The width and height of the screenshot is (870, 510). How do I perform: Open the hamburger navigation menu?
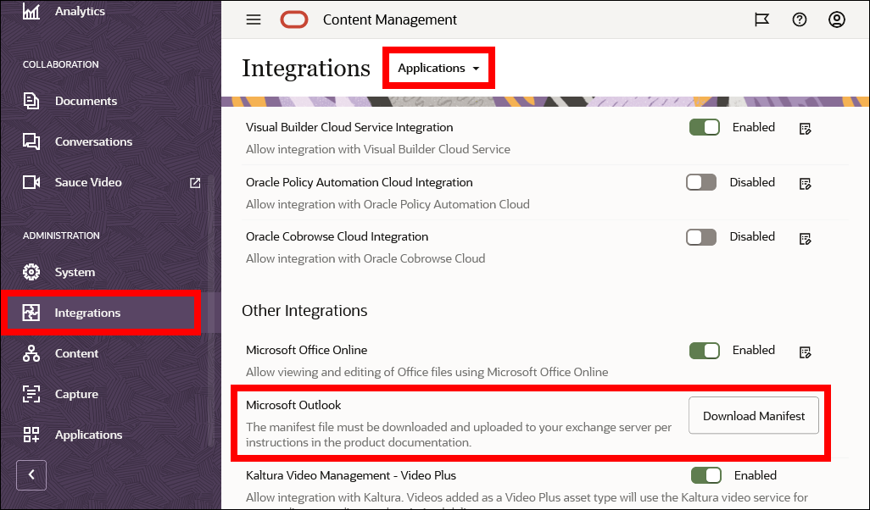[x=254, y=20]
